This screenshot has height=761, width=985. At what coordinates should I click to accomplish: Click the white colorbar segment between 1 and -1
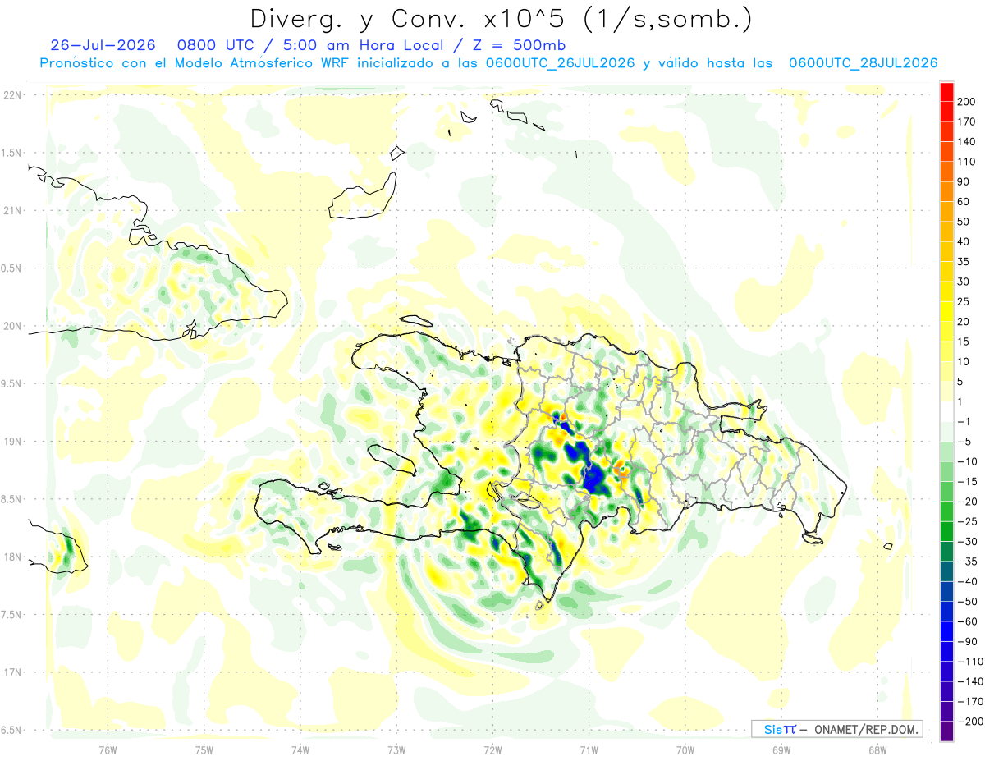click(946, 411)
